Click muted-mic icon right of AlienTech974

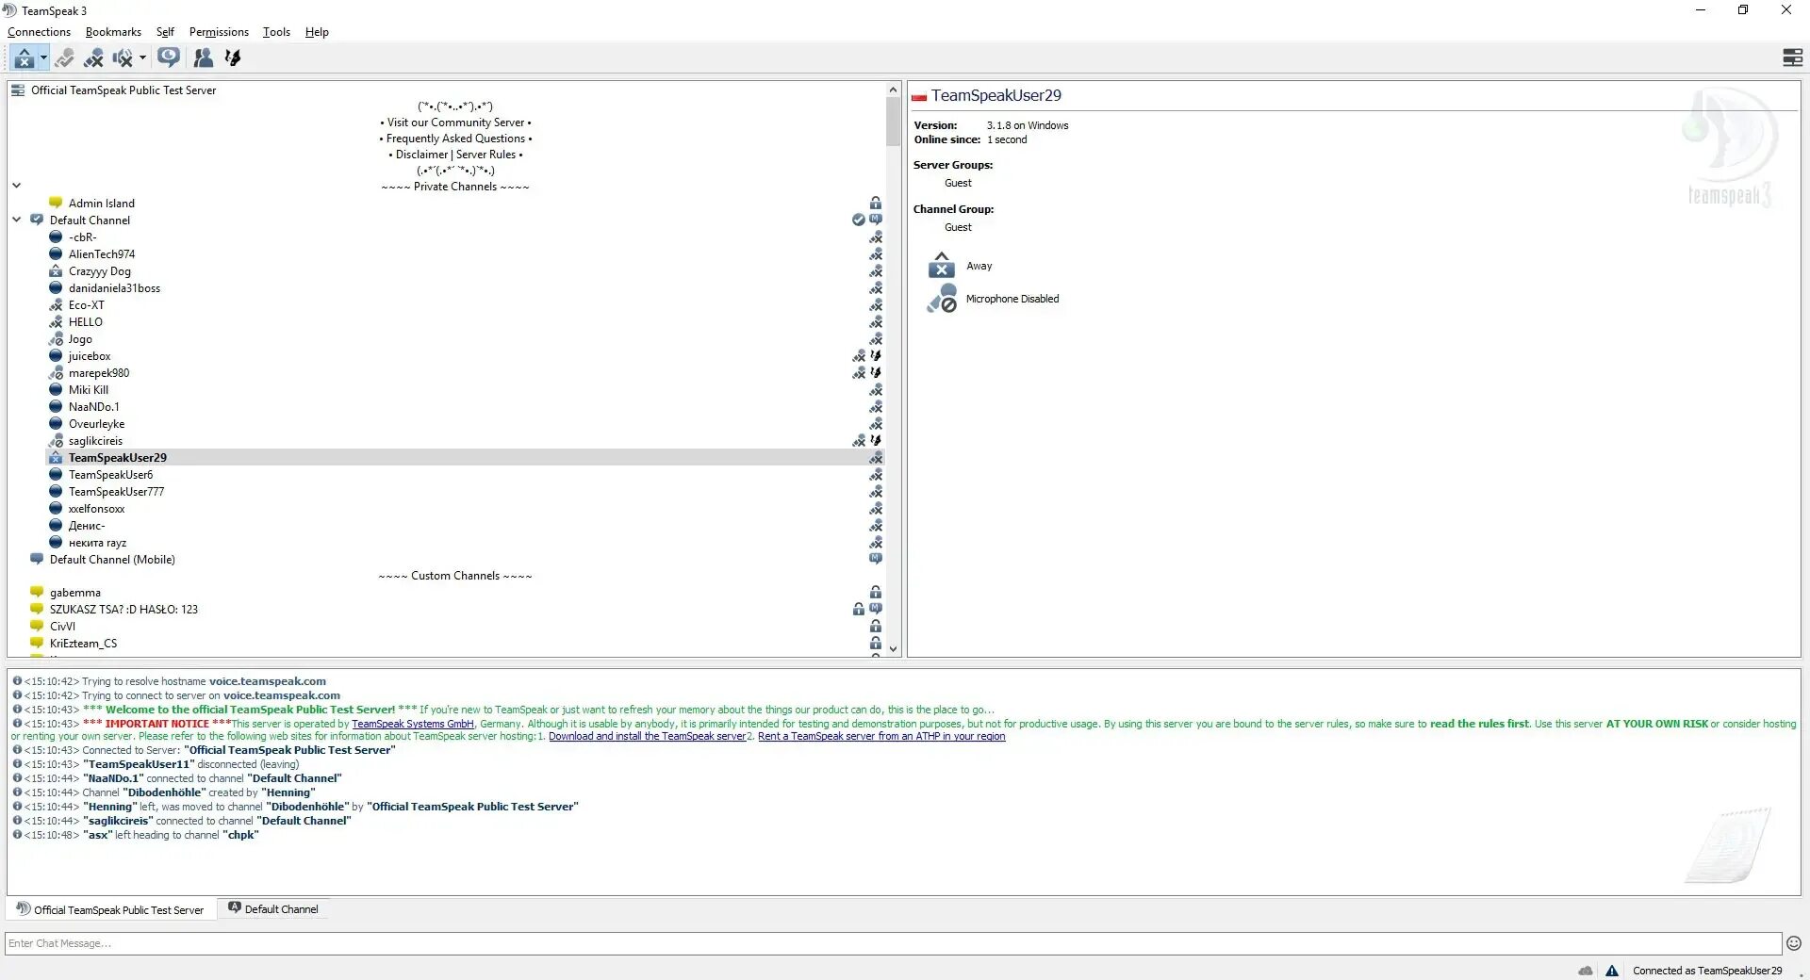pos(876,253)
